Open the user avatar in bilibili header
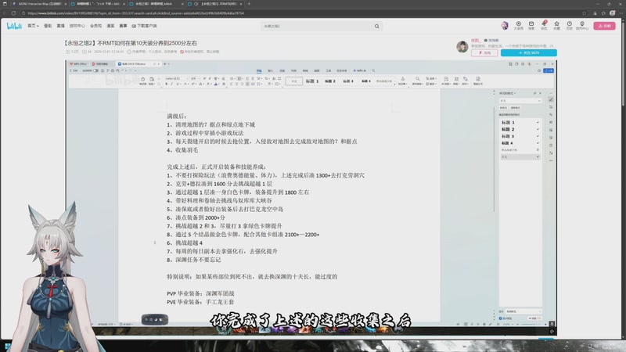The image size is (626, 352). click(505, 26)
